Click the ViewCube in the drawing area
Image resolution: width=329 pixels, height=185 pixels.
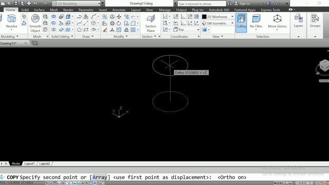324,65
